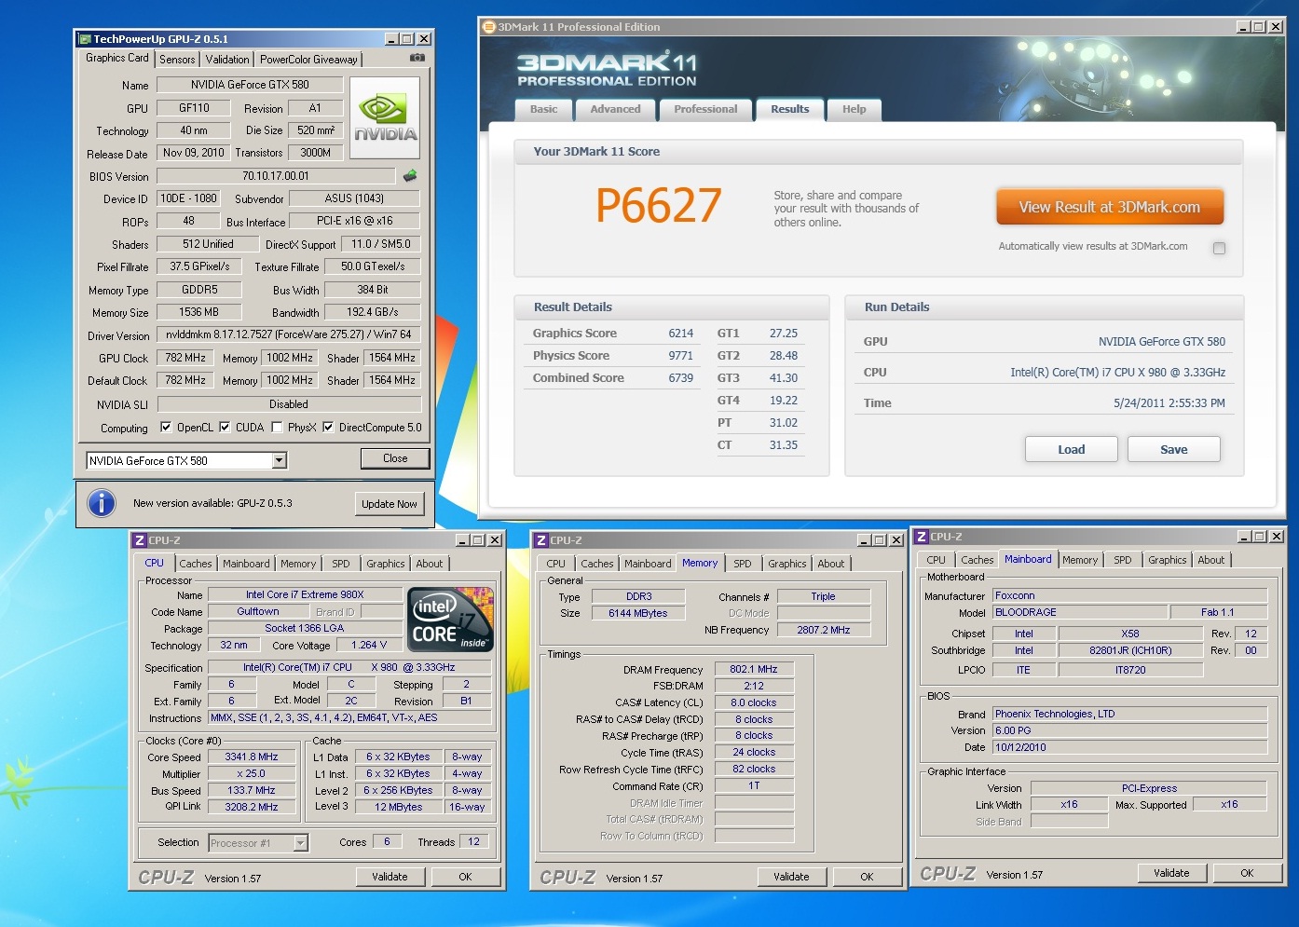
Task: Click Update Now for GPU-Z 0.5.3
Action: click(390, 504)
